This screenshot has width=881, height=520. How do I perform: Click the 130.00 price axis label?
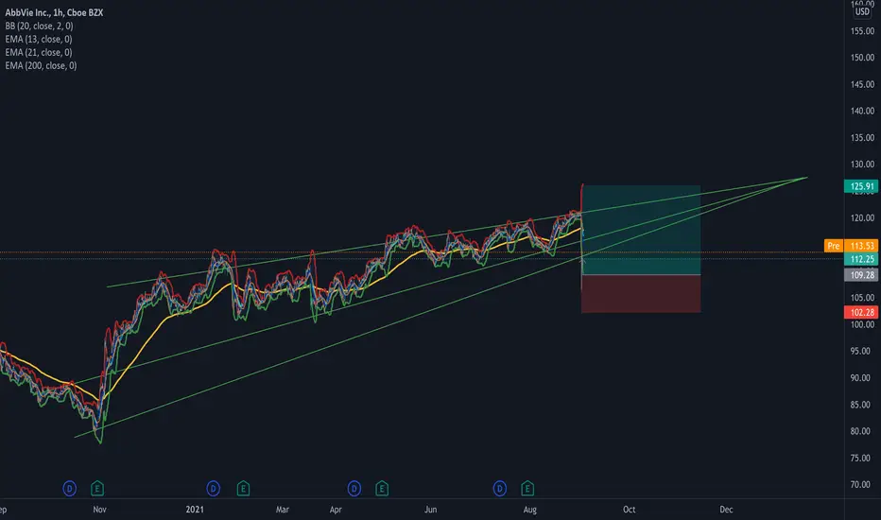pyautogui.click(x=862, y=165)
